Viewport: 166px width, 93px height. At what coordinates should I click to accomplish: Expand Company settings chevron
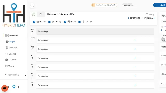25,75
